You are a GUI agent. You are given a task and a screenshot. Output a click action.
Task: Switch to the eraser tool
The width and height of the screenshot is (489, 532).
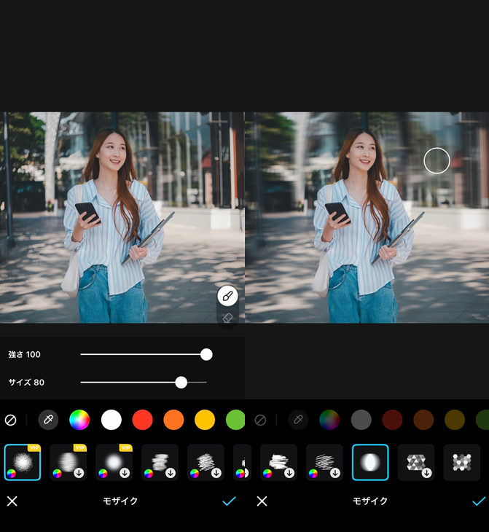[227, 318]
